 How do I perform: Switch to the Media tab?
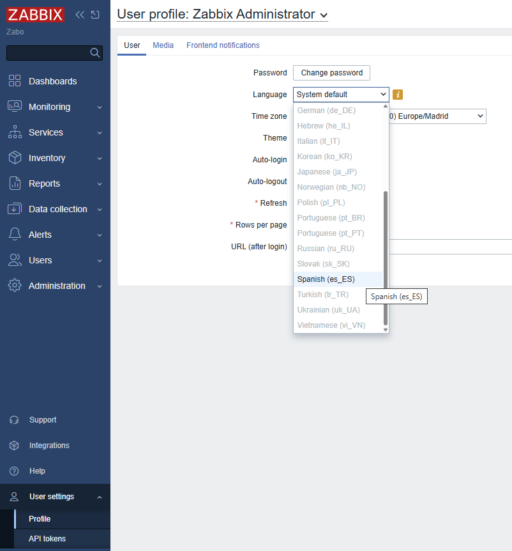163,45
